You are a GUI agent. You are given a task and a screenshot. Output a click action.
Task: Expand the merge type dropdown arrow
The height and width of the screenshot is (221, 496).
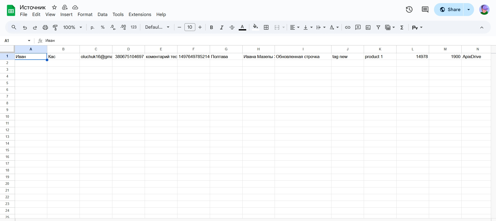(x=284, y=27)
